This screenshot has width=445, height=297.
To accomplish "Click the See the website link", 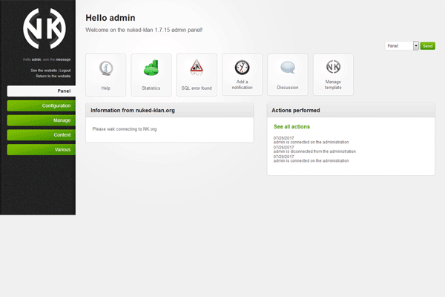I will 44,70.
